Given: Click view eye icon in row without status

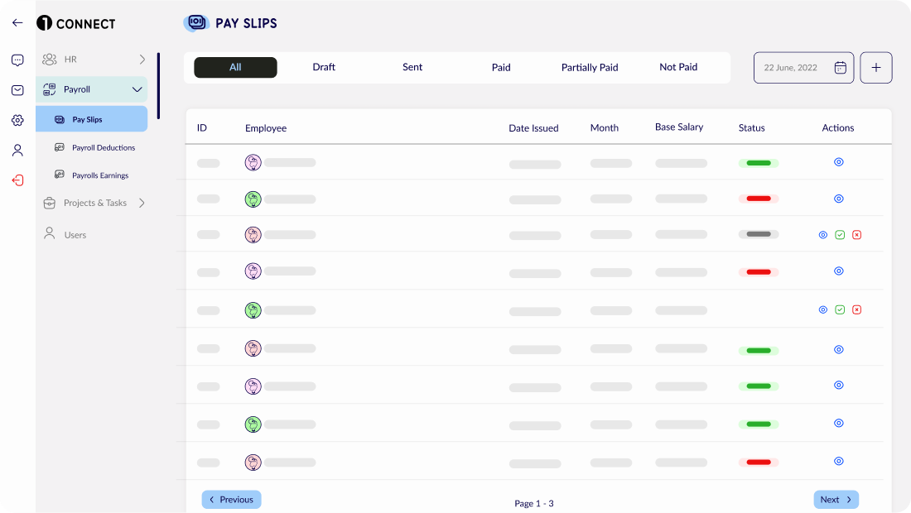Looking at the screenshot, I should click(822, 310).
